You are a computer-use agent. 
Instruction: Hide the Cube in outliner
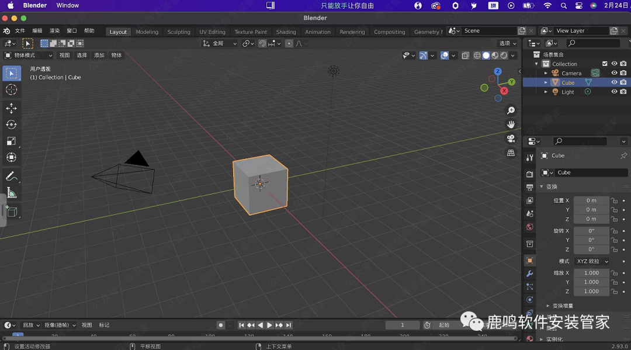click(x=614, y=82)
